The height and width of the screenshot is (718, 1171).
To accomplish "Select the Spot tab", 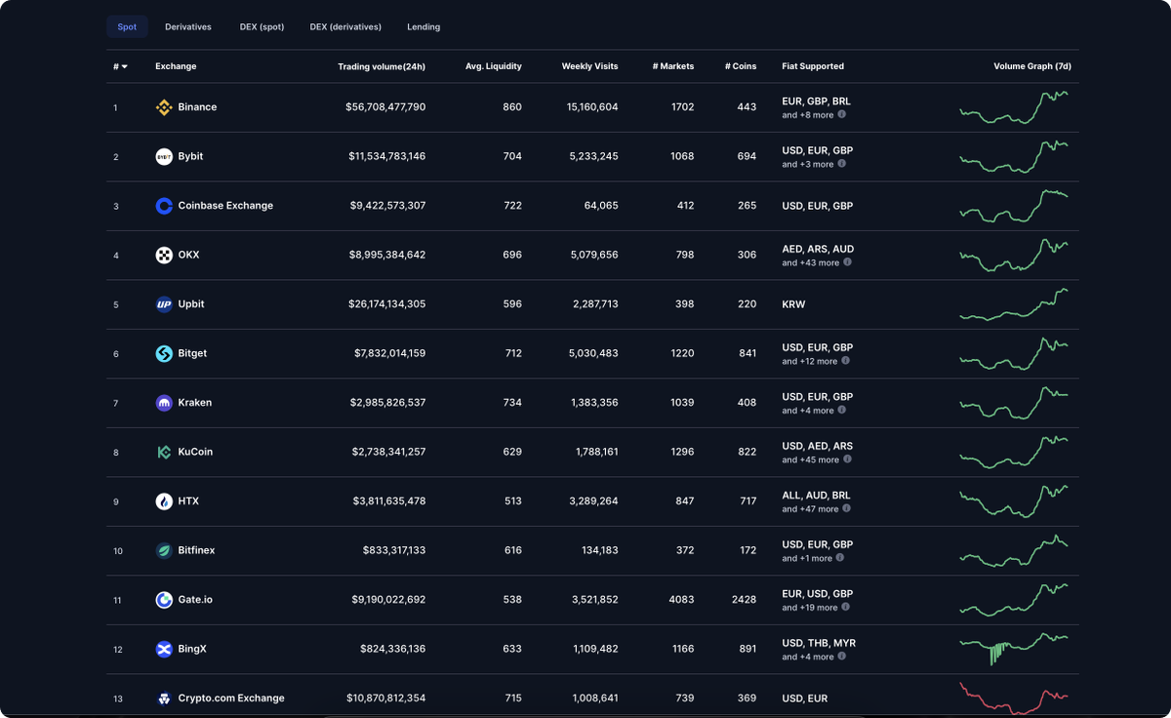I will [x=127, y=26].
